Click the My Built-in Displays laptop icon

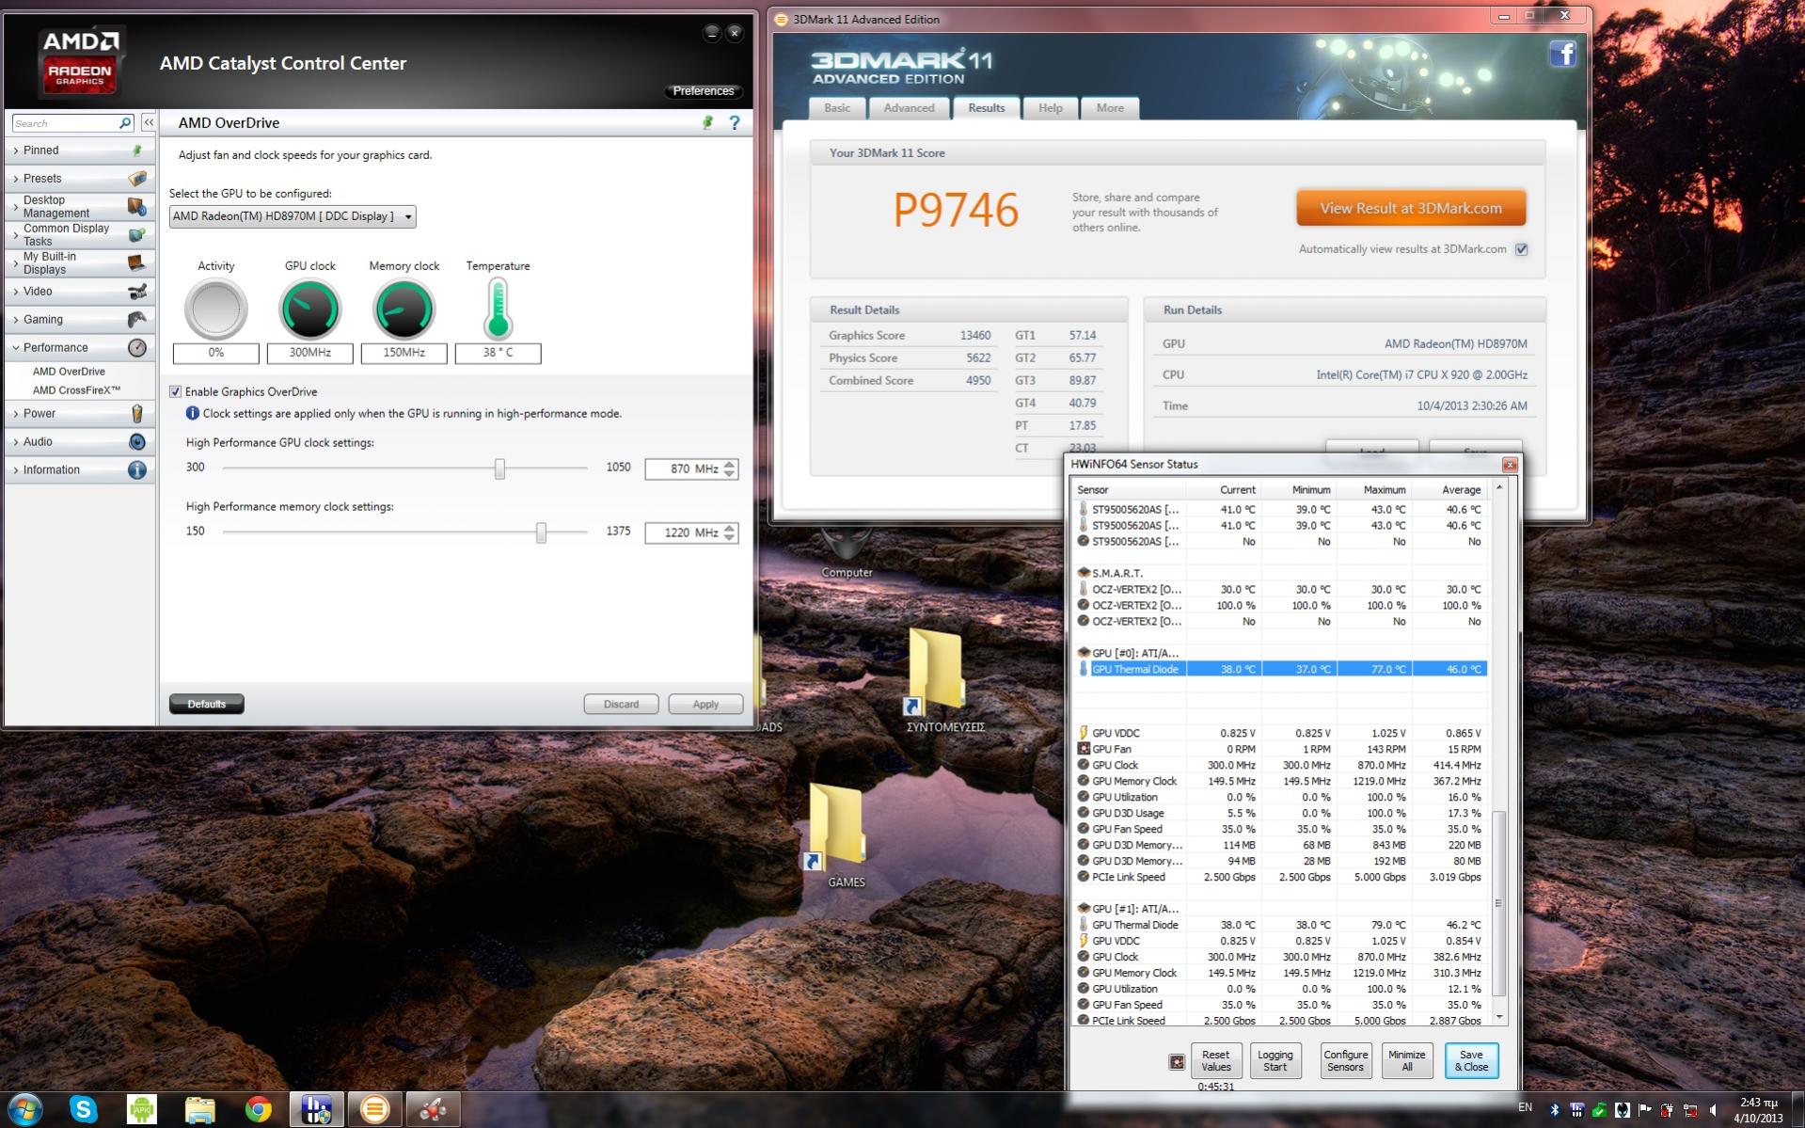pyautogui.click(x=137, y=262)
